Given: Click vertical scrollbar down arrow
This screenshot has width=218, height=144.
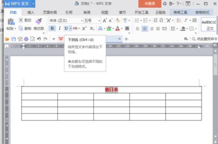Looking at the screenshot, I should coord(215,136).
